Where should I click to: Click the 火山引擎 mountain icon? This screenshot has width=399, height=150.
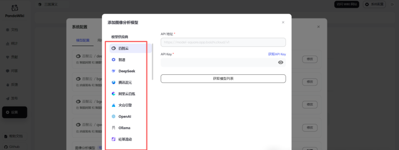pyautogui.click(x=114, y=105)
